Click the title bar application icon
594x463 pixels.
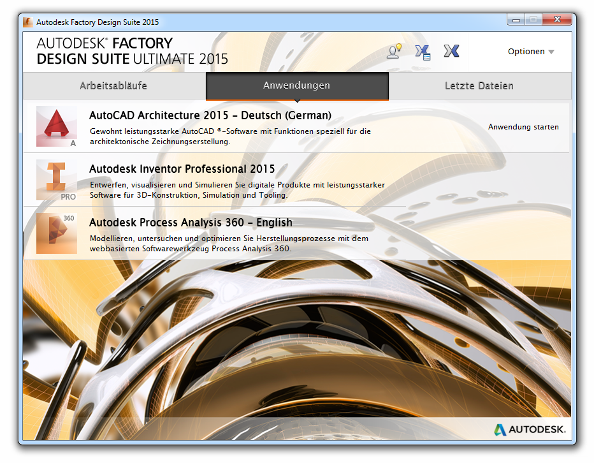(x=28, y=22)
